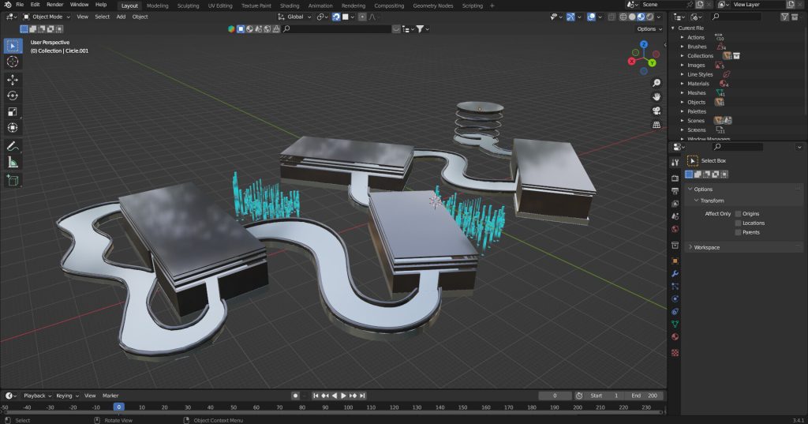Select the Annotate tool
808x424 pixels.
(13, 146)
